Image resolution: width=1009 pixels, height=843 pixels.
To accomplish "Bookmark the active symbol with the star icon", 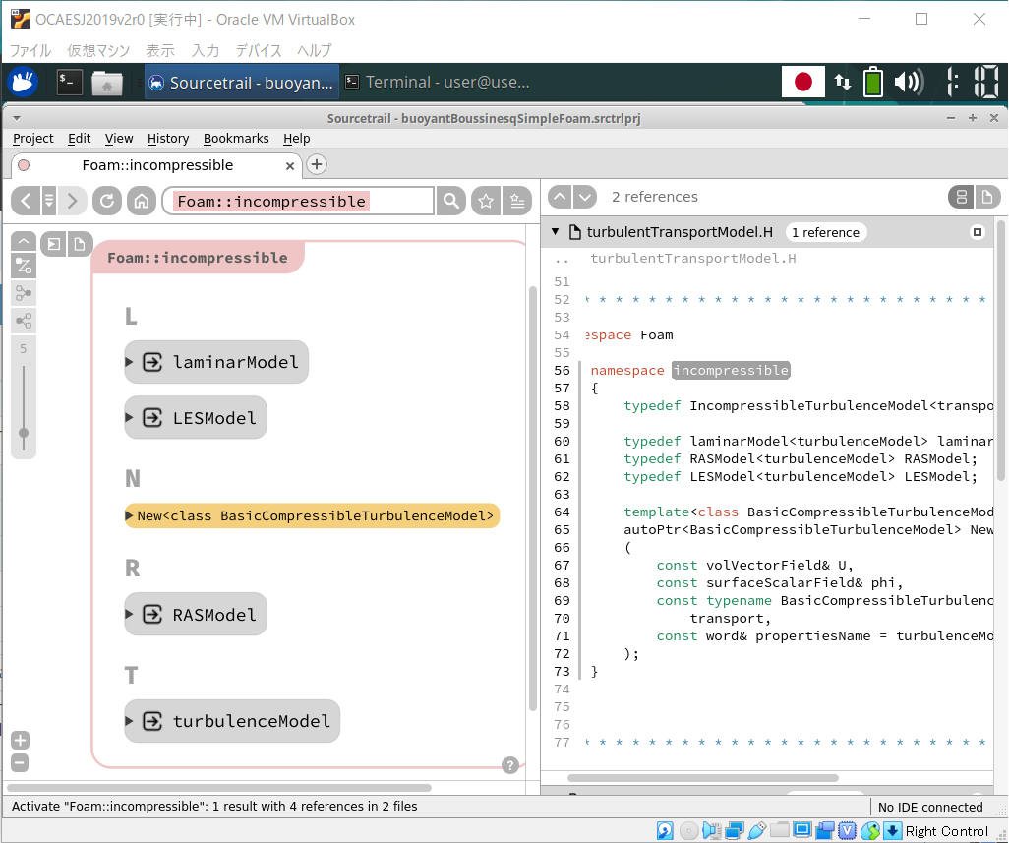I will click(x=486, y=202).
